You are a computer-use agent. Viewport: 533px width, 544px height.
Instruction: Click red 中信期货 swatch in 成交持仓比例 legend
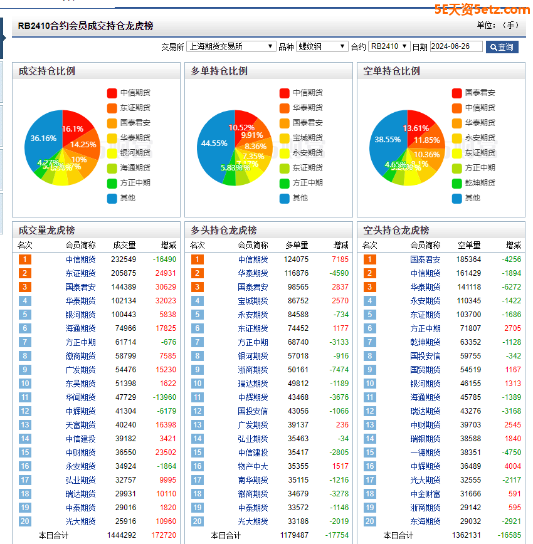click(x=112, y=93)
